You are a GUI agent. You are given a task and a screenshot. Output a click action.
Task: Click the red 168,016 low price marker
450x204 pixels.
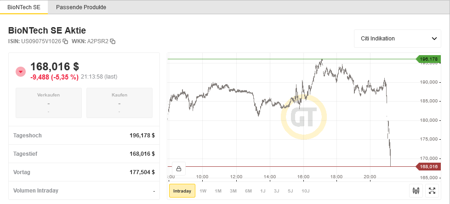tap(428, 166)
